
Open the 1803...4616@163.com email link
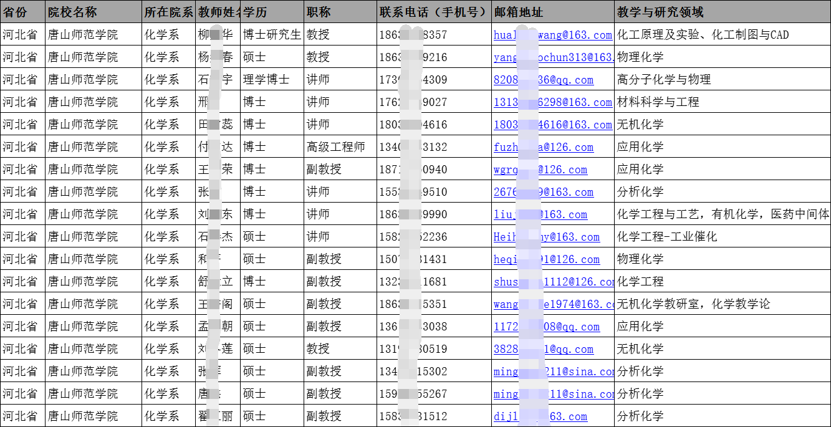[x=552, y=125]
